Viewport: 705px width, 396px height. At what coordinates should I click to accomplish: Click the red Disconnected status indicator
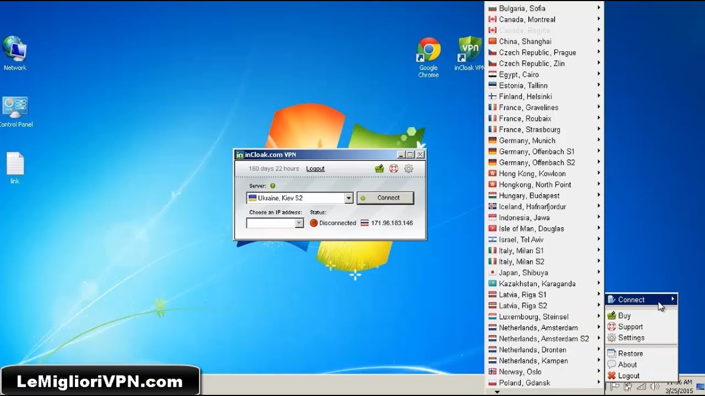pyautogui.click(x=314, y=223)
